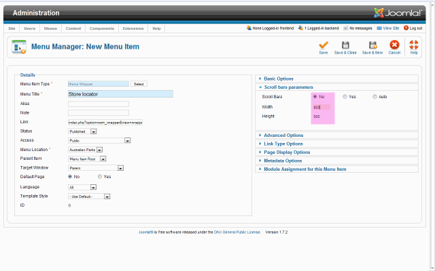Open the Components menu
This screenshot has height=271, width=435.
pos(101,28)
